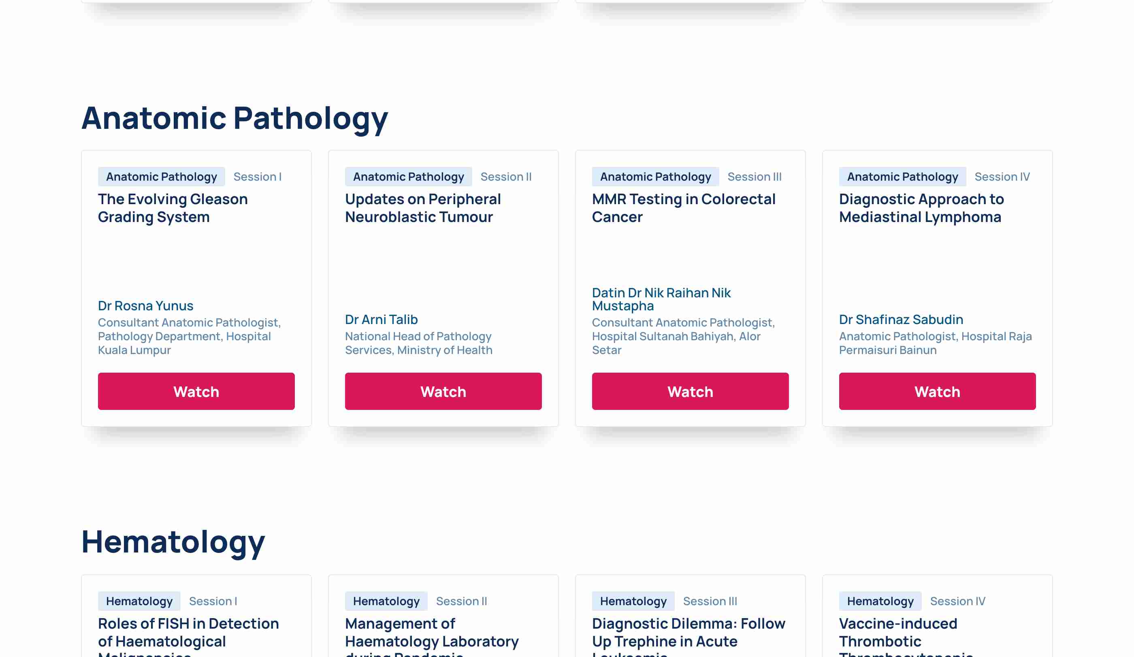Watch MMR Testing in Colorectal Cancer session
1134x657 pixels.
coord(690,391)
